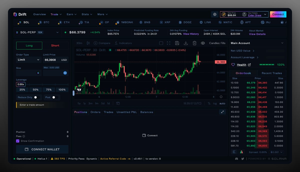Image resolution: width=300 pixels, height=172 pixels.
Task: Open the Indicators fx tool
Action: 116,43
